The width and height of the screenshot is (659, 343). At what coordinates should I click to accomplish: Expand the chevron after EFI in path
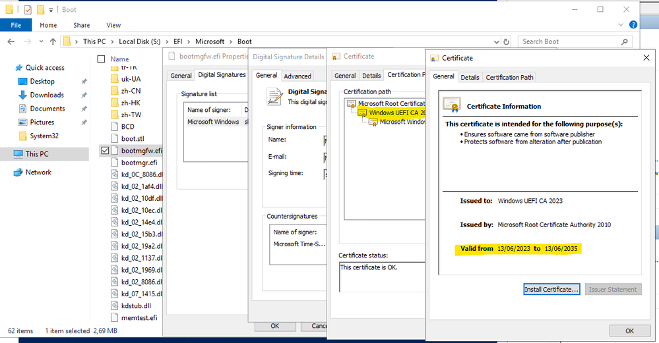189,41
